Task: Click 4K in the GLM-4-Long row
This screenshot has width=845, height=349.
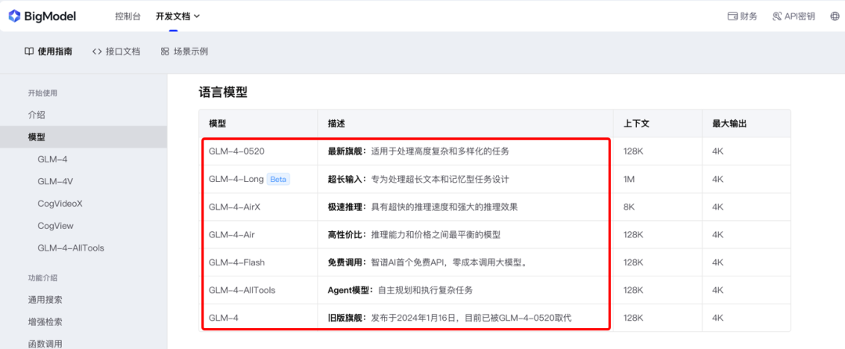Action: [x=717, y=179]
